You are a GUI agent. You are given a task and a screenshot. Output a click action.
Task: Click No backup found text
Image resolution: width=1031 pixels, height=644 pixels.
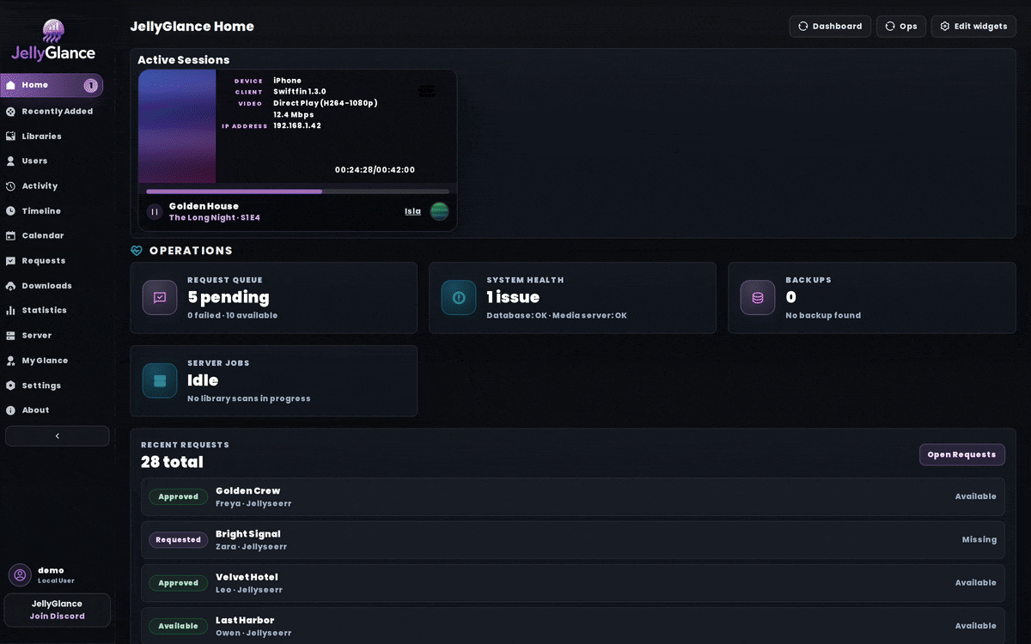[823, 316]
